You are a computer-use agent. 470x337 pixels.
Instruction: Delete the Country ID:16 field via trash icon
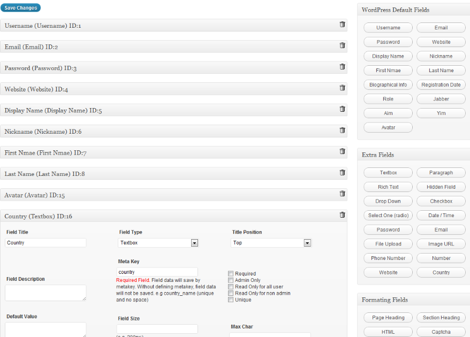tap(342, 215)
